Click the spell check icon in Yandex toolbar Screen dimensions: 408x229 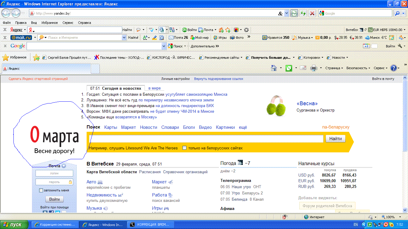[x=151, y=30]
